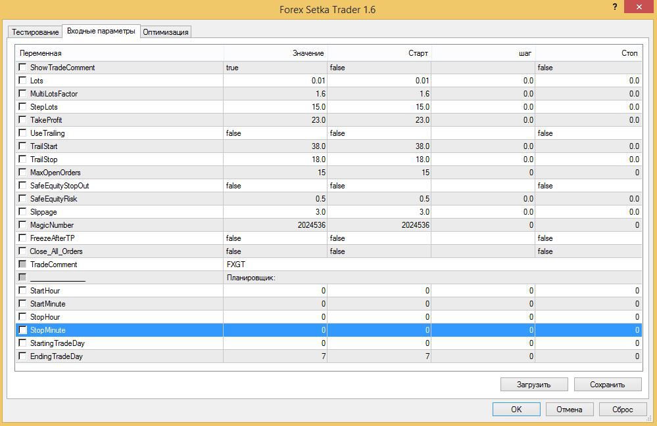Screen dimensions: 657x426
Task: Close the Forex Setka Trader dialog
Action: pyautogui.click(x=639, y=7)
